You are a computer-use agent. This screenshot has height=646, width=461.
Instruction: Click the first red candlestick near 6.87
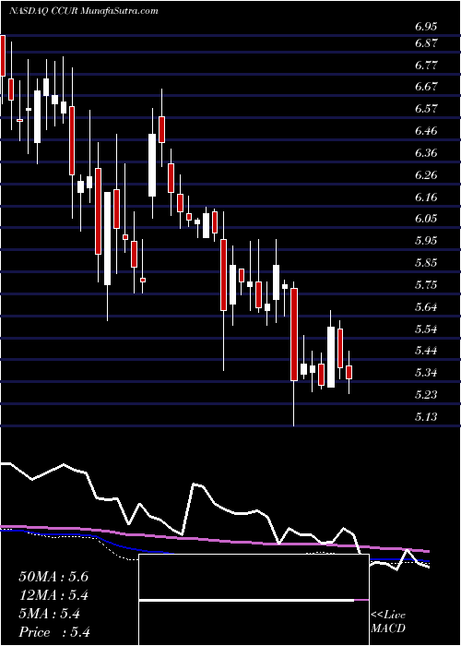(x=3, y=55)
